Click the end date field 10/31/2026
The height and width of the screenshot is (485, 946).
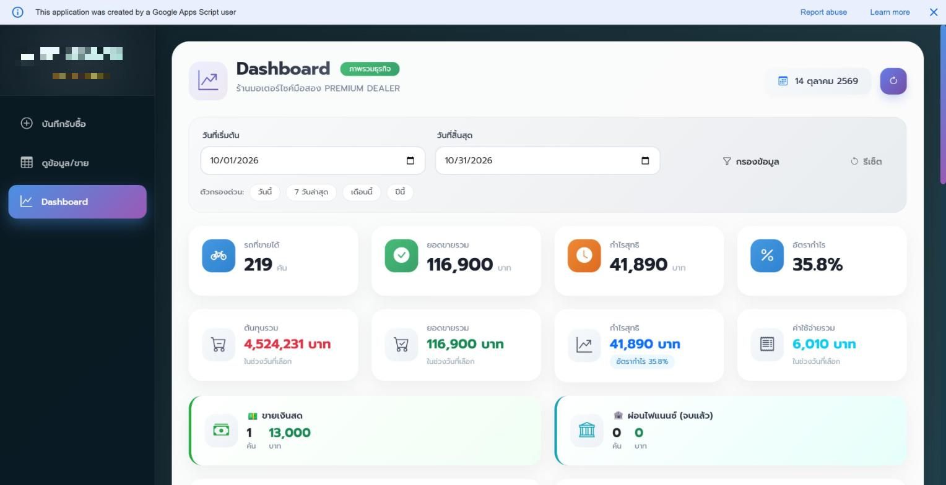[x=547, y=161]
